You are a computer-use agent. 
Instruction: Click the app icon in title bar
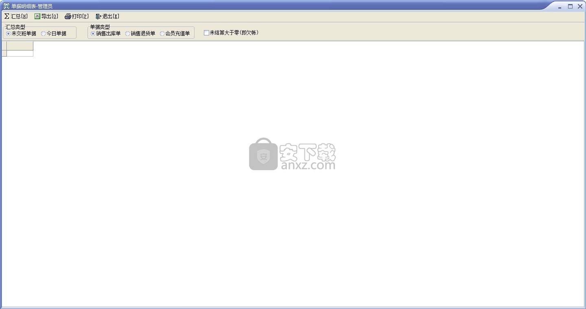[7, 6]
